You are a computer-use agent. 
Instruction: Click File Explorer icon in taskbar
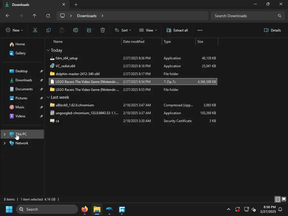97,209
